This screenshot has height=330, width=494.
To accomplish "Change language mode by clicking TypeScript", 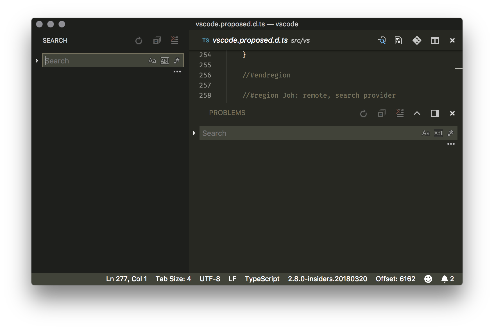I will point(262,279).
